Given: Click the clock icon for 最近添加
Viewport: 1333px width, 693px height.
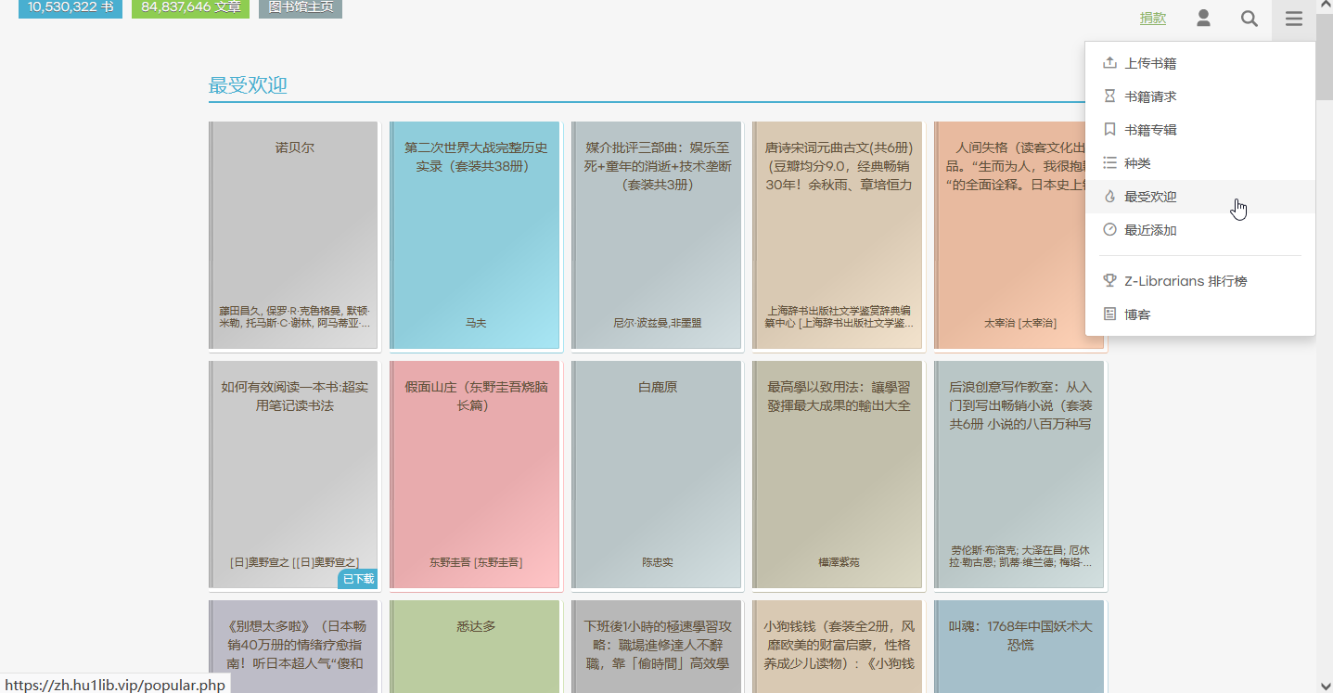Looking at the screenshot, I should pos(1109,230).
